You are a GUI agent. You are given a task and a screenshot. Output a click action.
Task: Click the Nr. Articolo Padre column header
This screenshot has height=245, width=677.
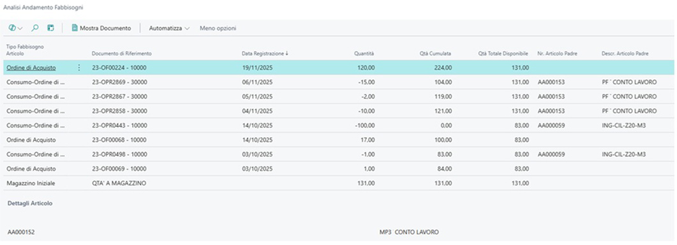[558, 53]
